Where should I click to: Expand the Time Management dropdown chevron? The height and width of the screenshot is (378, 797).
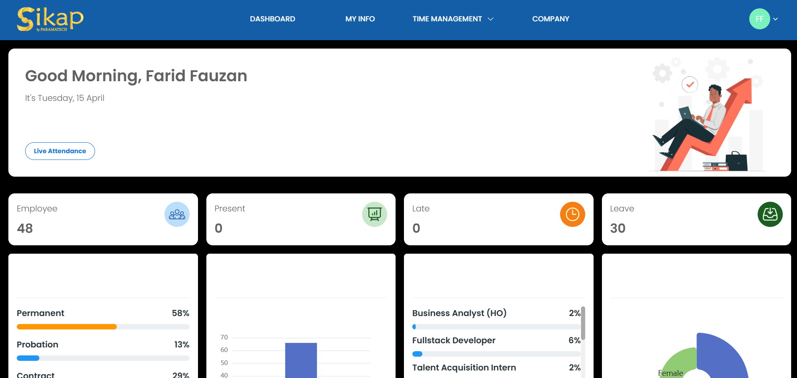(491, 19)
